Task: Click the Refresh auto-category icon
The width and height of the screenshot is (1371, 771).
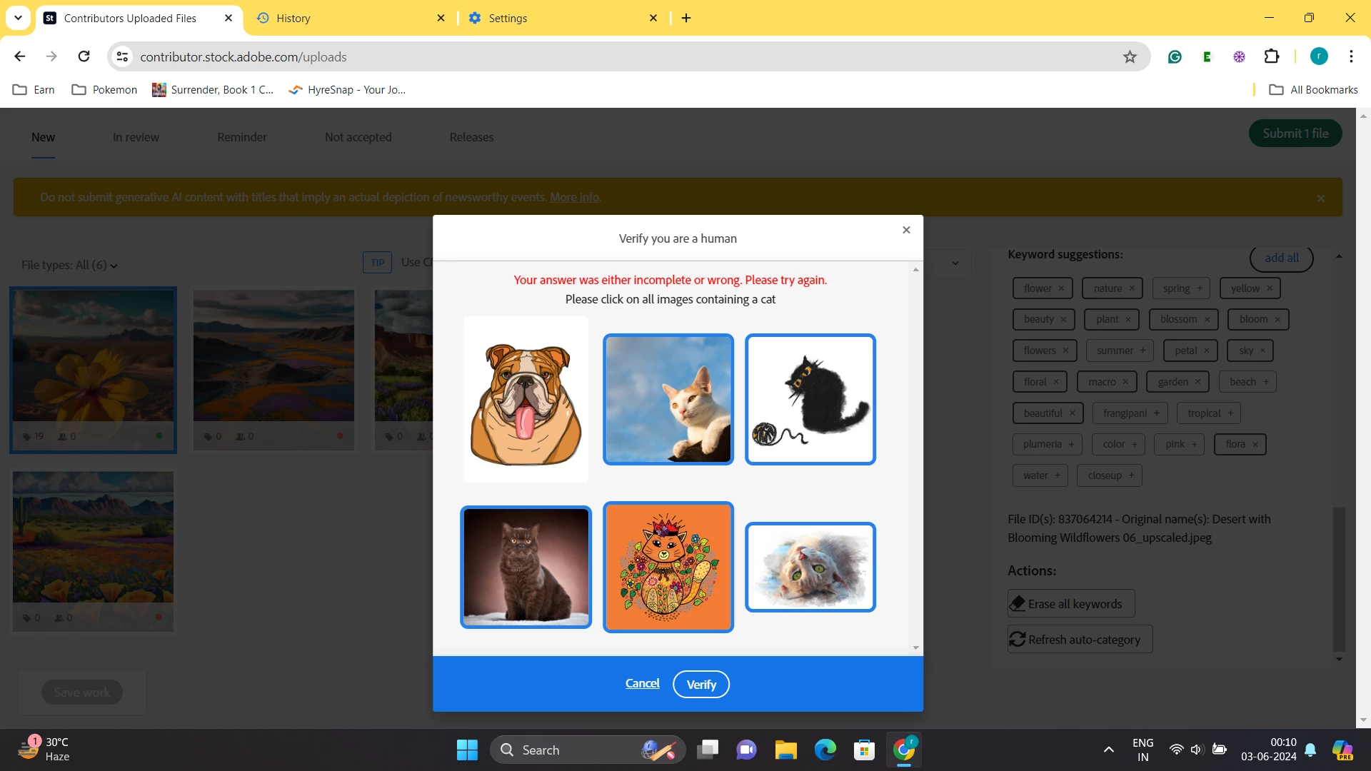Action: pos(1018,640)
